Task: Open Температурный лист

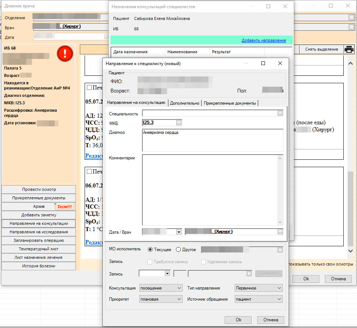Action: [x=39, y=249]
